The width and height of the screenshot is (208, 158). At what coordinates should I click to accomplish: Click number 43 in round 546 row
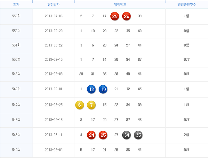[x=140, y=120]
